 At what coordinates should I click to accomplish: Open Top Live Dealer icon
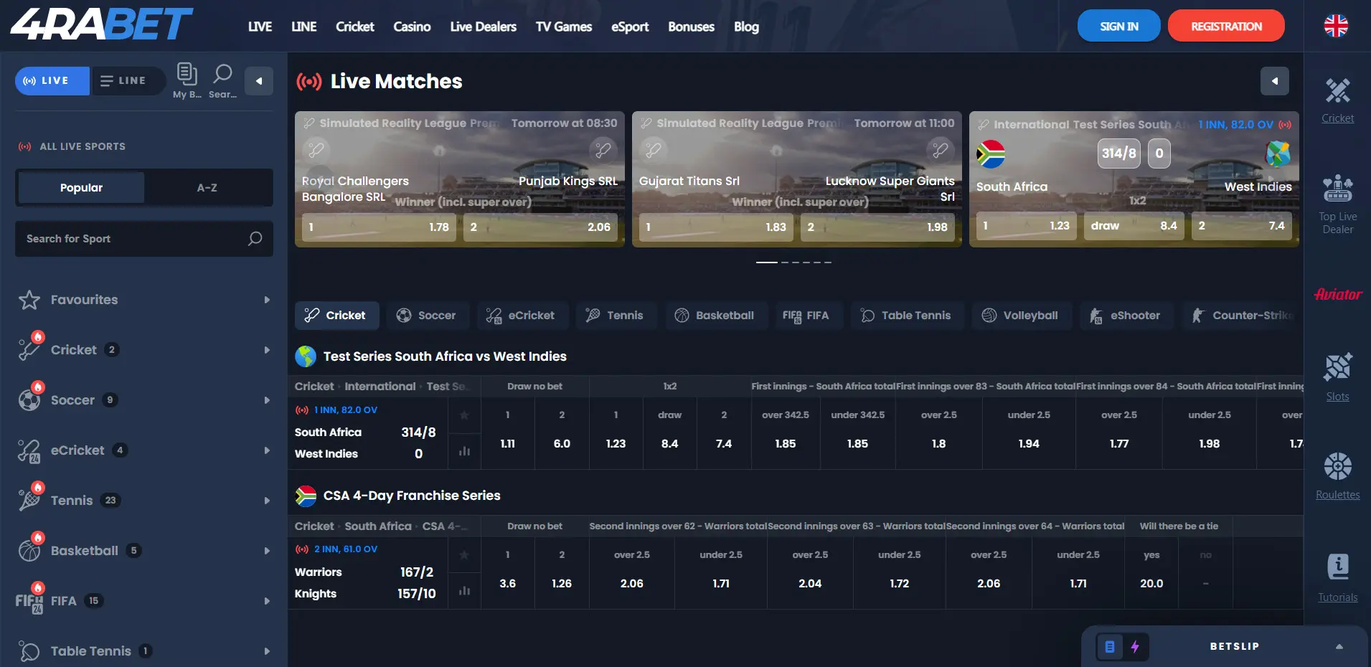(1338, 189)
